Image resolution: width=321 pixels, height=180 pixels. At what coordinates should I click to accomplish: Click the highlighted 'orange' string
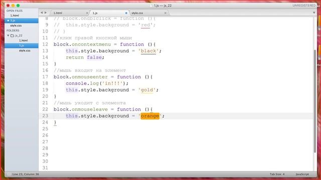pyautogui.click(x=150, y=116)
